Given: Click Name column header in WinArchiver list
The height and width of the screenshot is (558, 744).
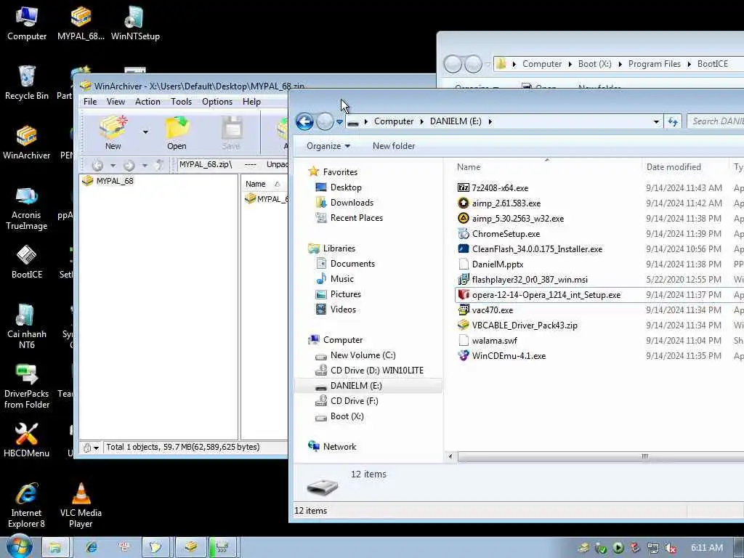Looking at the screenshot, I should tap(264, 184).
